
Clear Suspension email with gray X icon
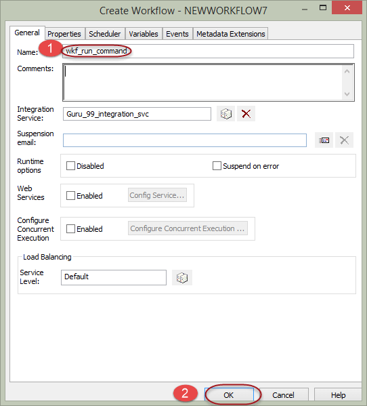(344, 140)
